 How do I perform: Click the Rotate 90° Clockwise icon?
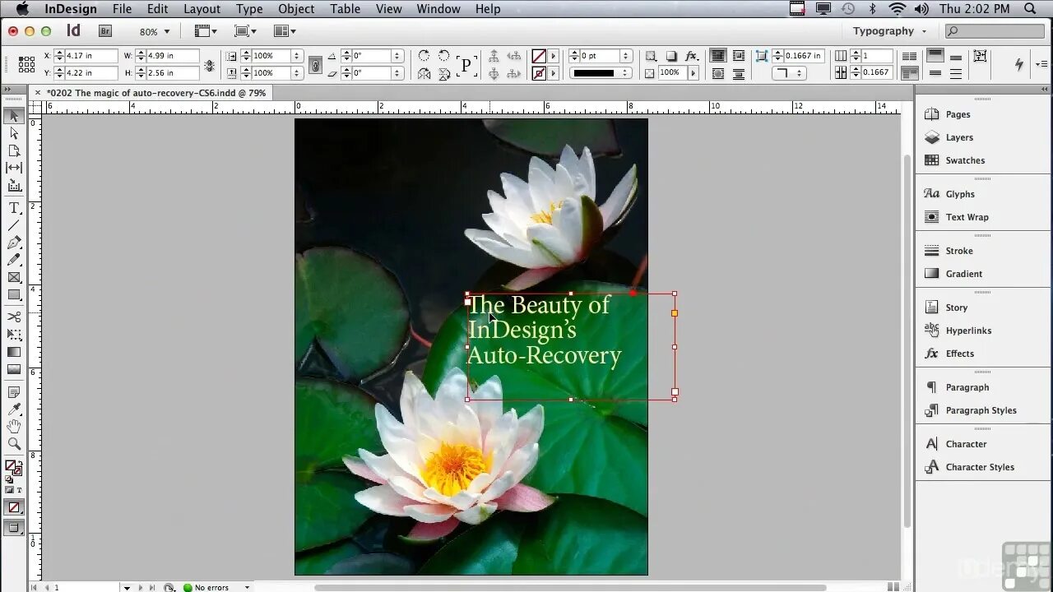click(424, 56)
